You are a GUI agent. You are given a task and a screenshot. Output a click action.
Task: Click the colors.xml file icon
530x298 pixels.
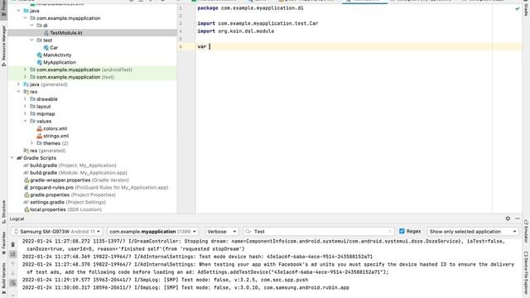click(x=40, y=129)
